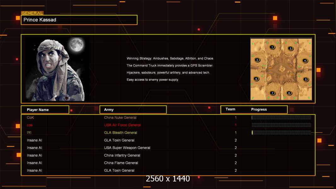Click CoK's loading progress bar
This screenshot has height=189, width=336.
point(281,117)
